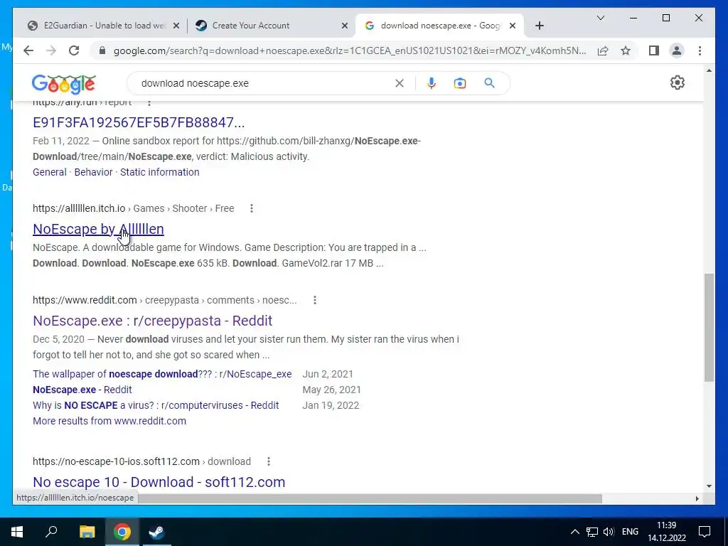The height and width of the screenshot is (546, 728).
Task: Open the General sitelink
Action: [50, 172]
